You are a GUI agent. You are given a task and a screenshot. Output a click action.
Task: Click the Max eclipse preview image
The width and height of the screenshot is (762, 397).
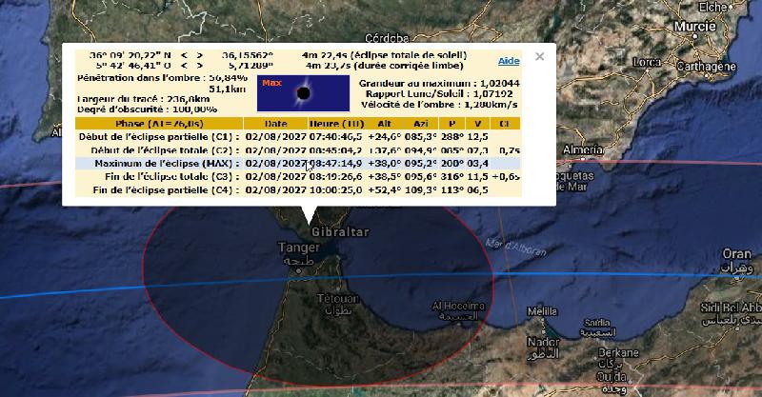(x=303, y=92)
